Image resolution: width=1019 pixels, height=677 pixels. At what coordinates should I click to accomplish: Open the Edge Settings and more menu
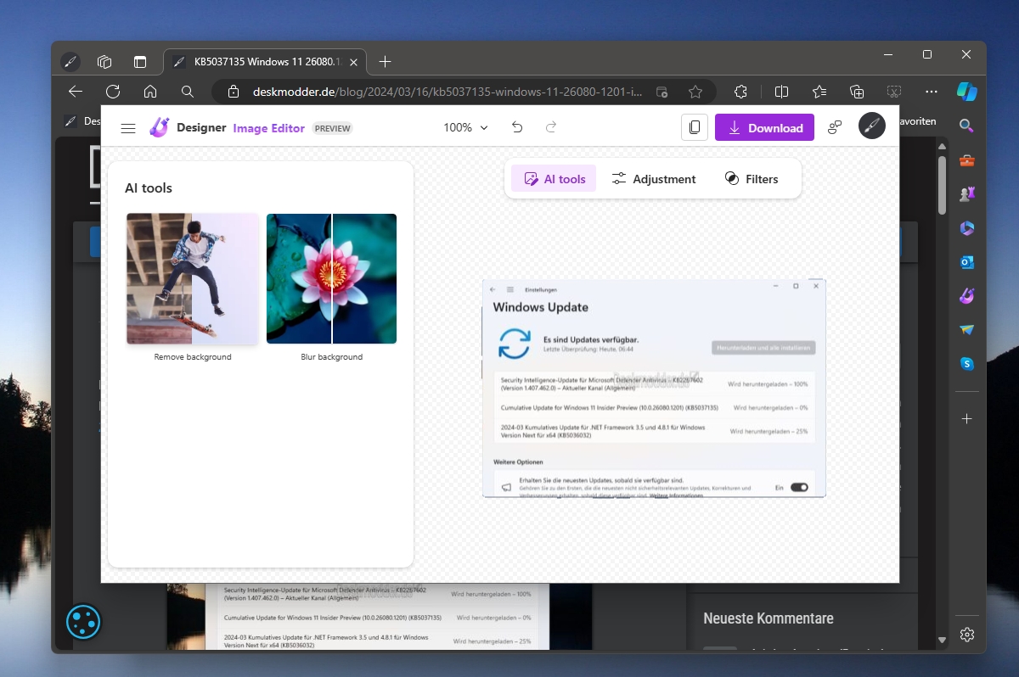[x=932, y=92]
